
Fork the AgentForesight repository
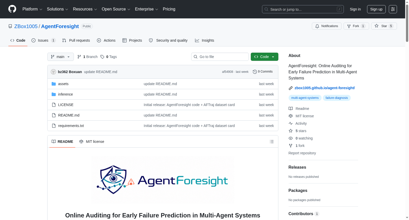tap(356, 26)
